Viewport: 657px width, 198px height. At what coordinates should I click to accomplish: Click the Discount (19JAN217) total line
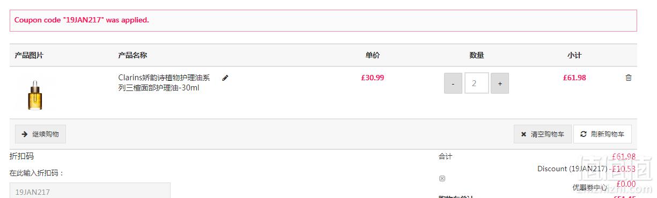tap(586, 169)
